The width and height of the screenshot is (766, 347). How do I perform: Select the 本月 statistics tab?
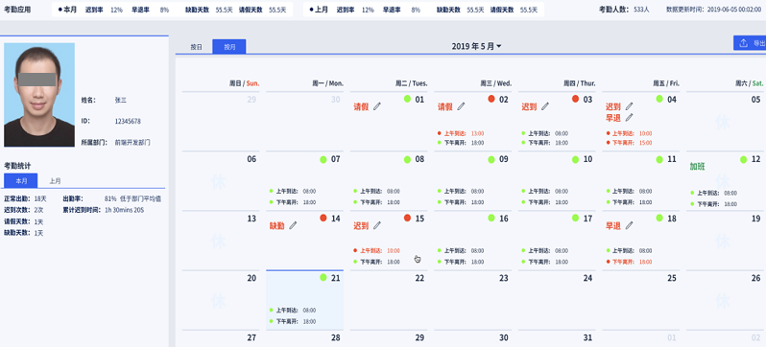pos(21,181)
